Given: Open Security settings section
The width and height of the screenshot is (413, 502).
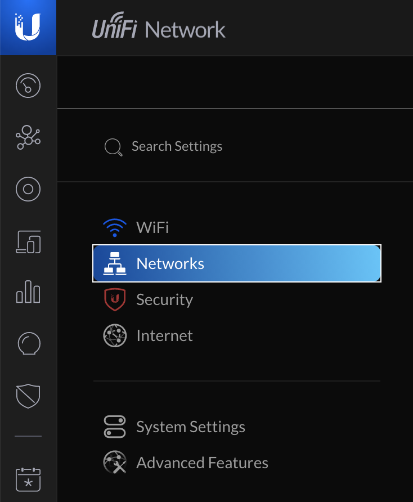Looking at the screenshot, I should [236, 299].
